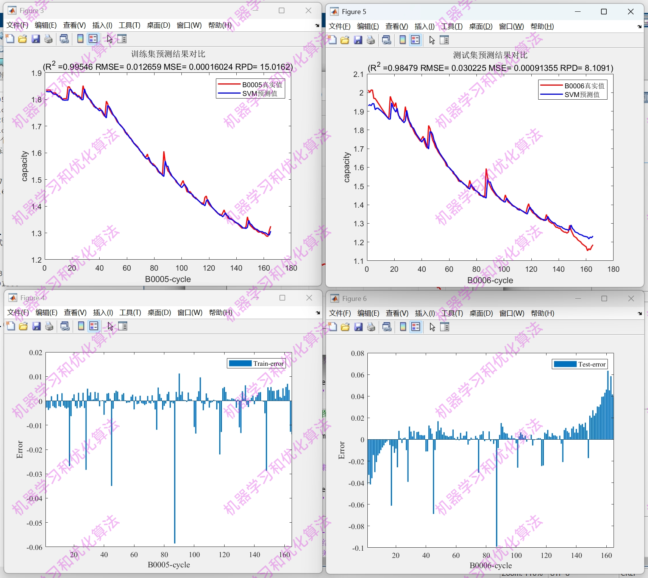Toggle Insert Legend in Figure 3 toolbar
Viewport: 648px width, 578px height.
coord(93,39)
